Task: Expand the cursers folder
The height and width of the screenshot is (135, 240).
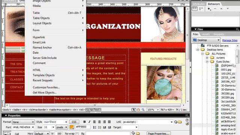Action: [207, 58]
